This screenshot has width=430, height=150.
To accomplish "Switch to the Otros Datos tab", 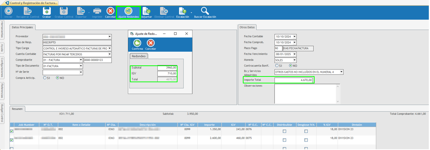I will click(247, 27).
